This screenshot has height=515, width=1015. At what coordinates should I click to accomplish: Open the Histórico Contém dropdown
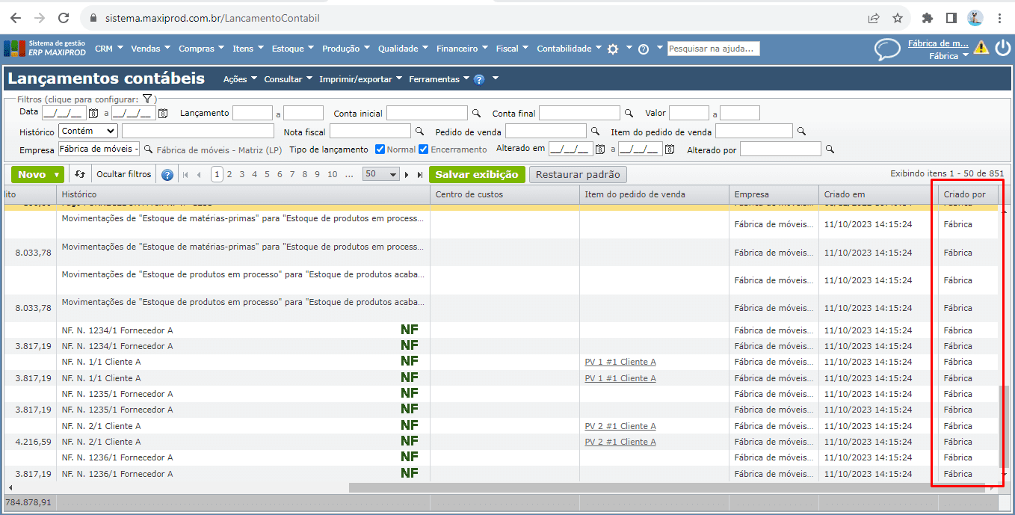88,131
